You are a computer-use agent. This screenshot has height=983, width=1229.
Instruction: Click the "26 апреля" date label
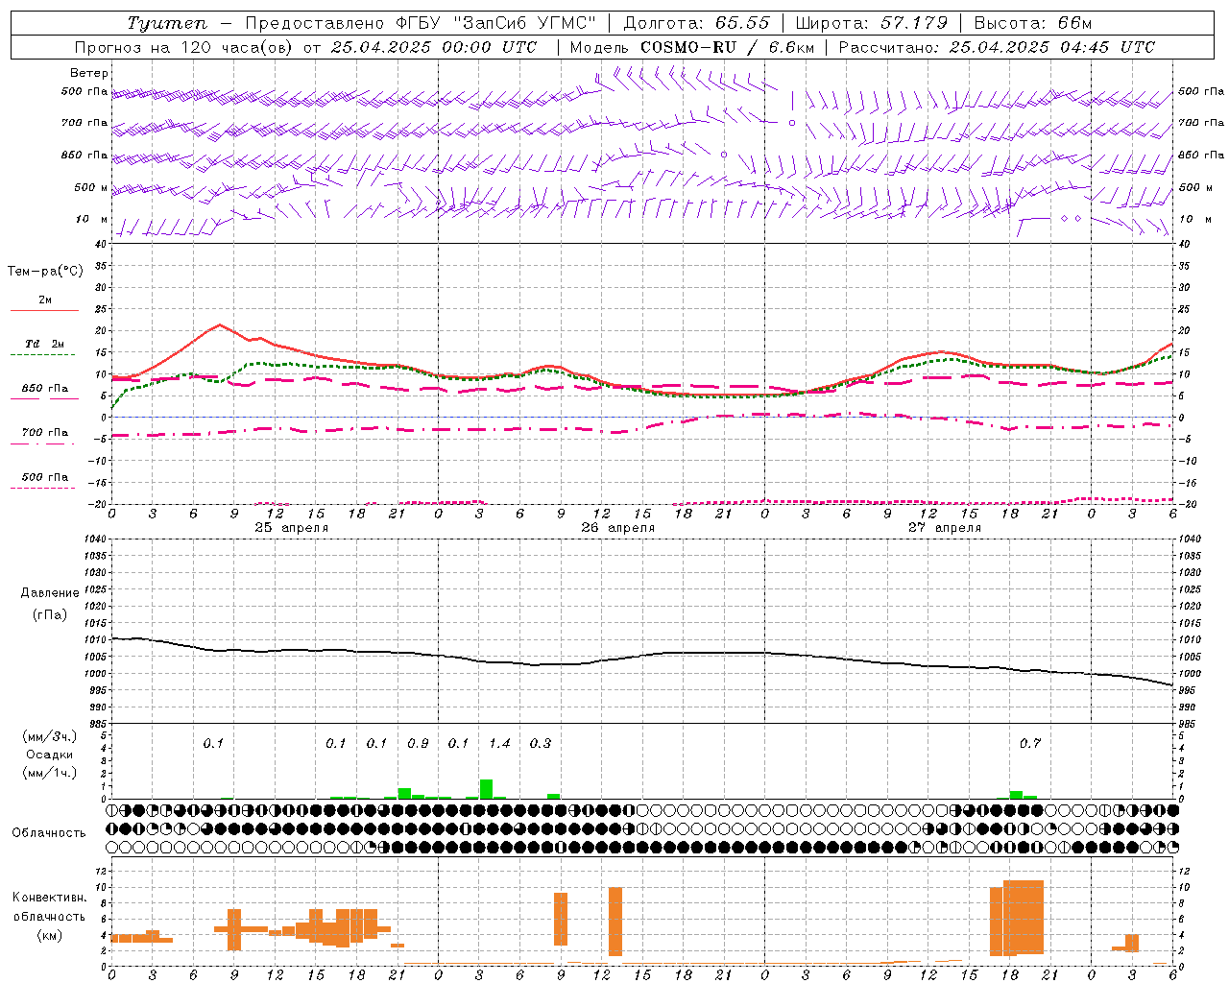coord(617,528)
